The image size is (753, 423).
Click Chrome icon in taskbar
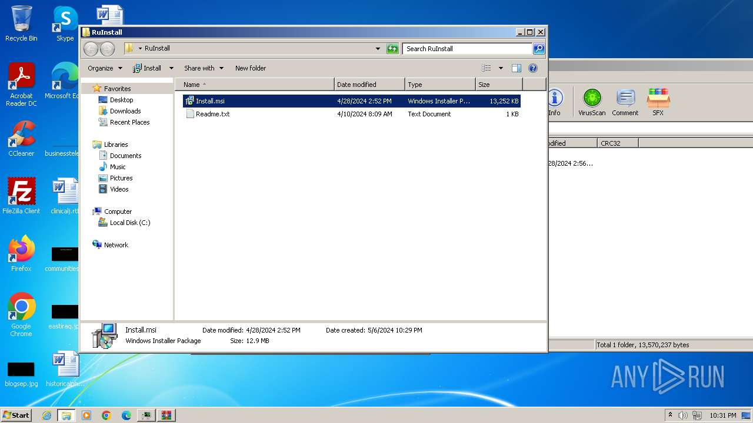tap(106, 415)
